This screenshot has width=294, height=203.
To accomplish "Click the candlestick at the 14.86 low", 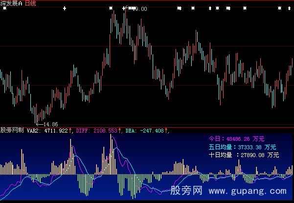I will point(35,114).
